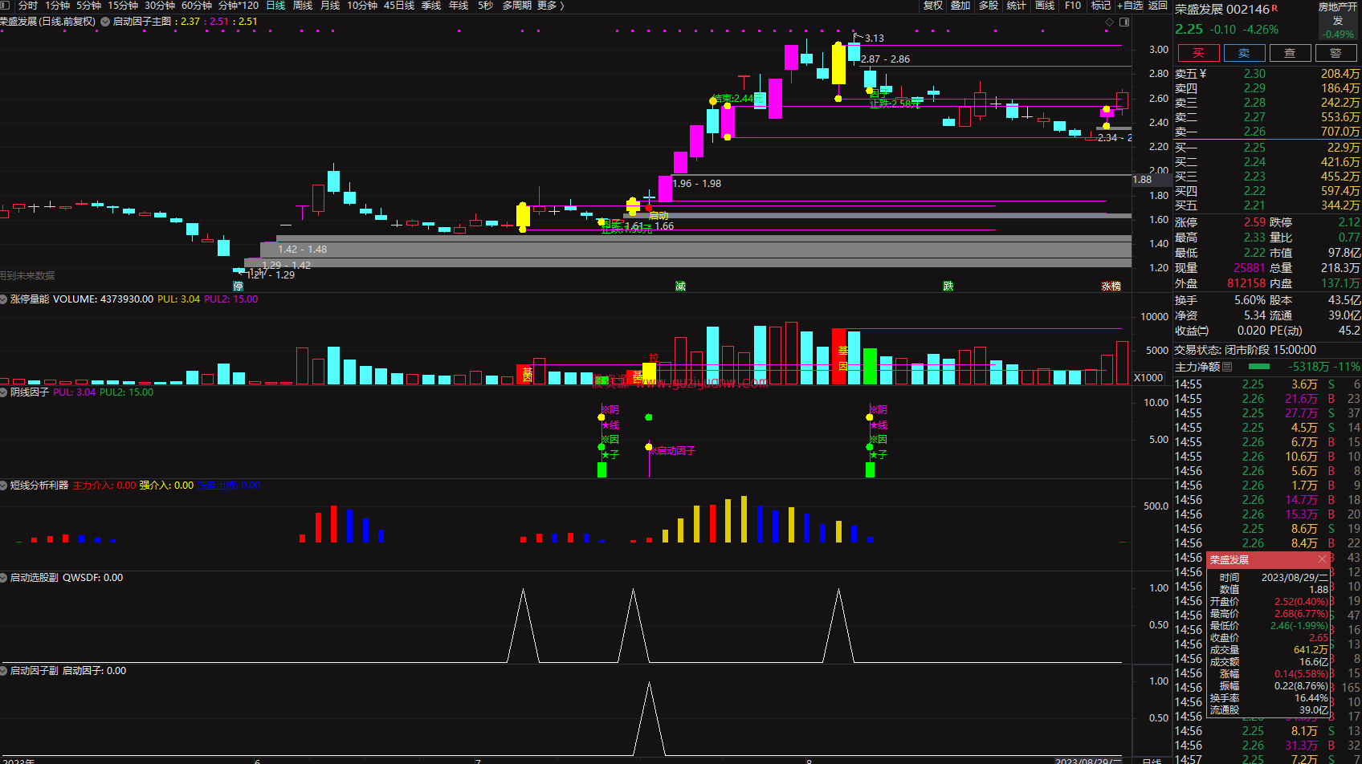The width and height of the screenshot is (1362, 764).
Task: Click the 卖 sell button
Action: pos(1244,53)
